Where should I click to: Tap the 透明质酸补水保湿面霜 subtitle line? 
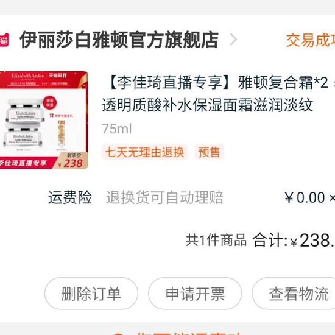pos(208,105)
